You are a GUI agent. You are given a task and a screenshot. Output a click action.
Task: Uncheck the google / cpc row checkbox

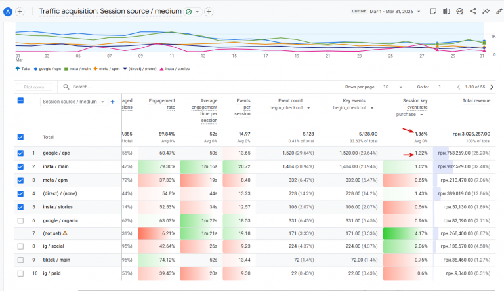point(20,153)
